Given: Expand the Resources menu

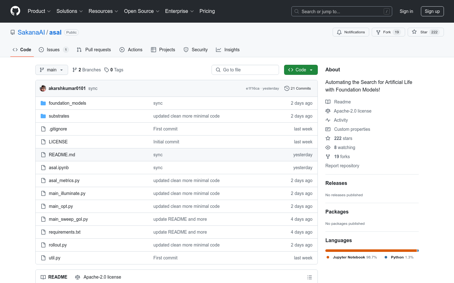Looking at the screenshot, I should (103, 11).
